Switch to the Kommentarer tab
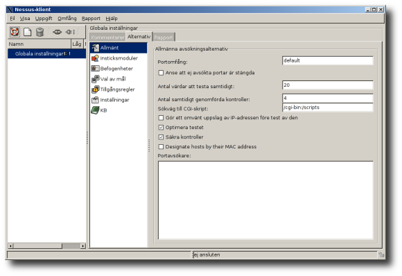402x276 pixels. pos(107,37)
